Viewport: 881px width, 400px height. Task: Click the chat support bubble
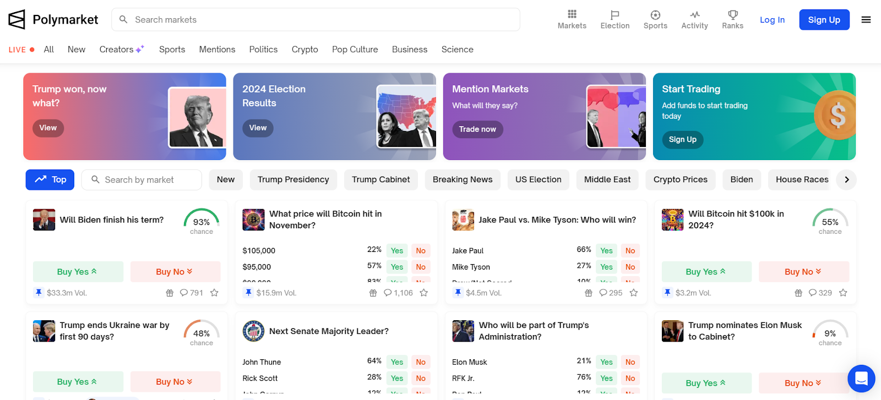point(861,379)
